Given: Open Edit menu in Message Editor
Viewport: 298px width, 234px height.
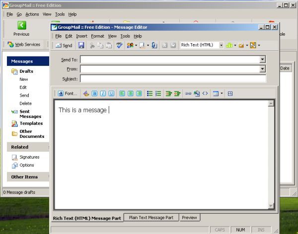Looking at the screenshot, I should (x=69, y=36).
